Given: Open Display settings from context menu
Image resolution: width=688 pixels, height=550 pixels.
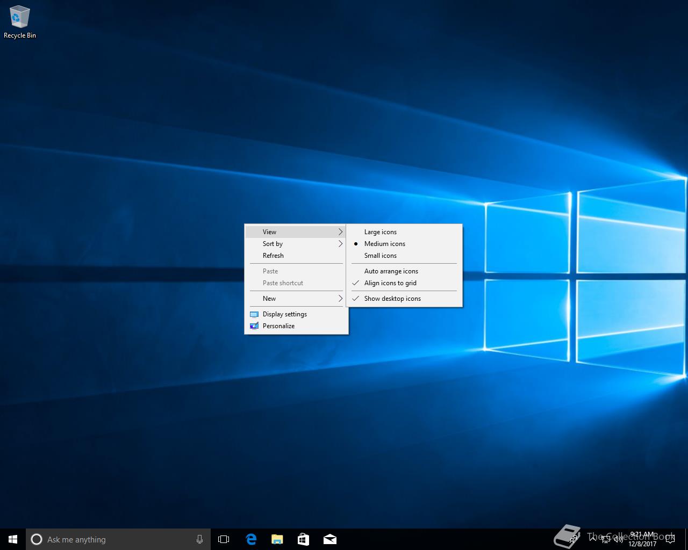Looking at the screenshot, I should click(285, 314).
